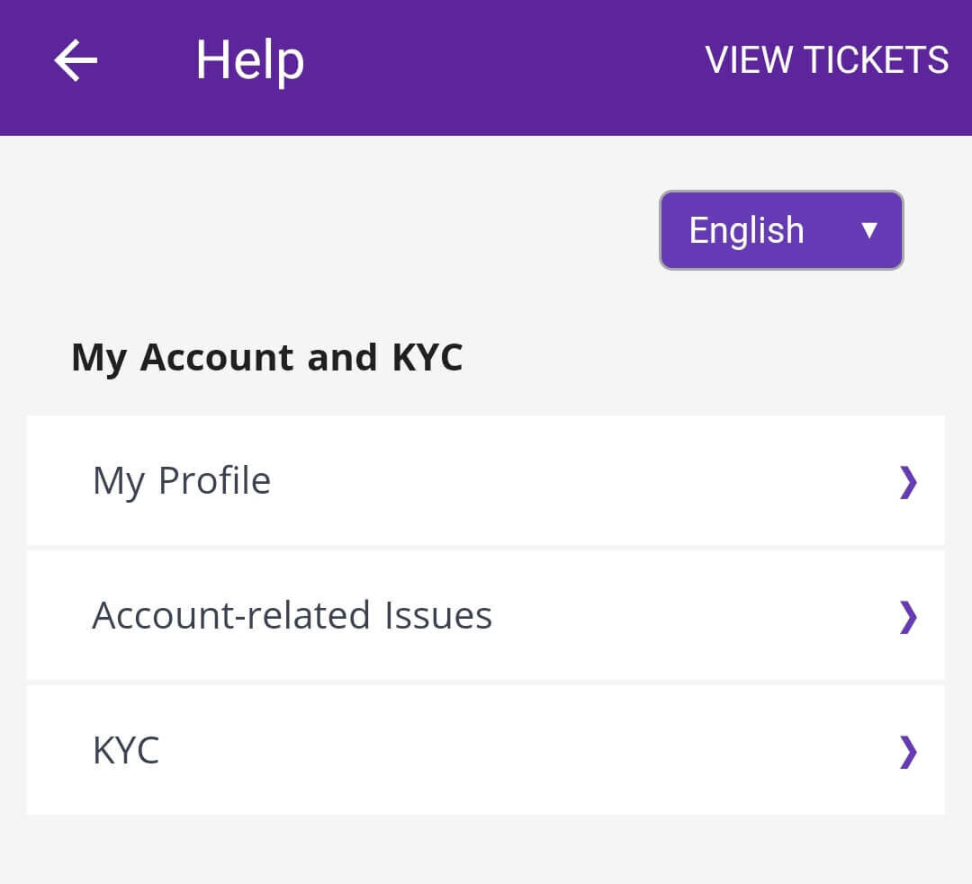Click the chevron on the KYC row
The height and width of the screenshot is (884, 972).
pyautogui.click(x=908, y=752)
